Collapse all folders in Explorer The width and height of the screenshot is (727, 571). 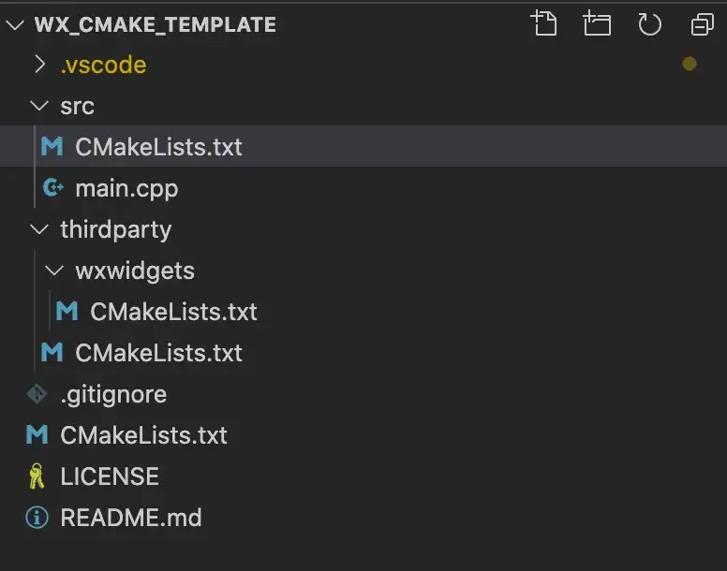[703, 24]
